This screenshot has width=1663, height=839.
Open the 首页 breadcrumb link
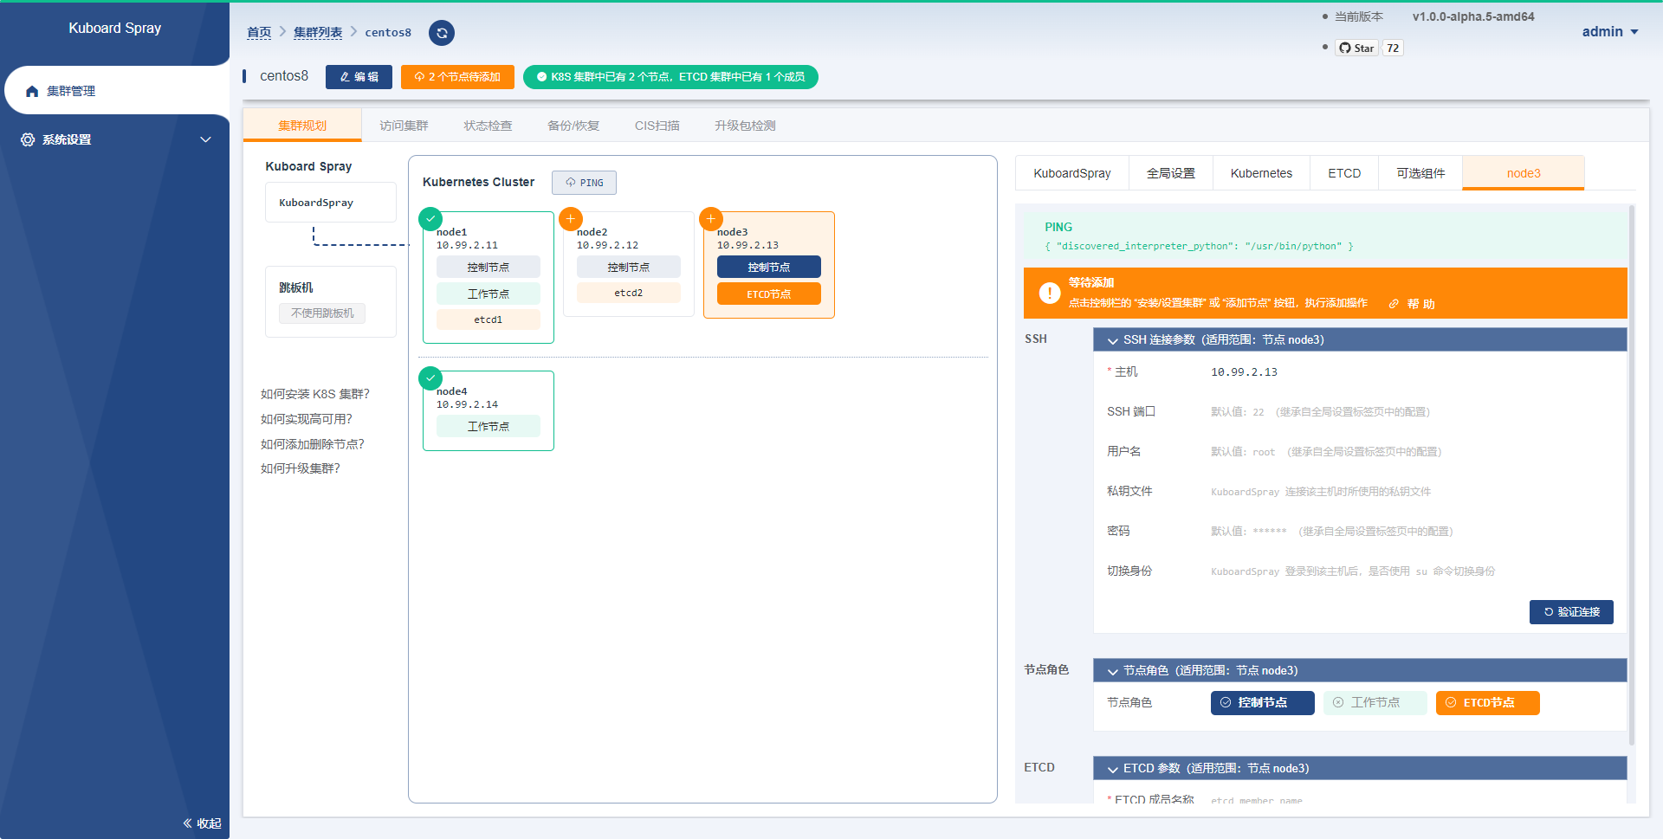[259, 32]
